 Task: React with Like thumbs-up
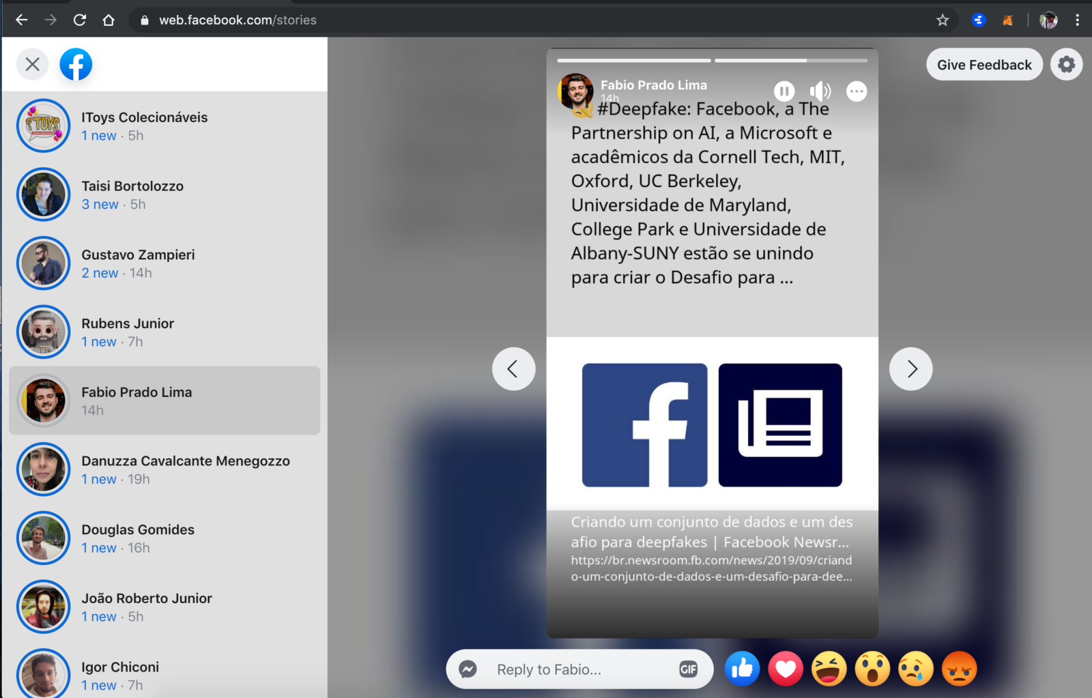[742, 669]
